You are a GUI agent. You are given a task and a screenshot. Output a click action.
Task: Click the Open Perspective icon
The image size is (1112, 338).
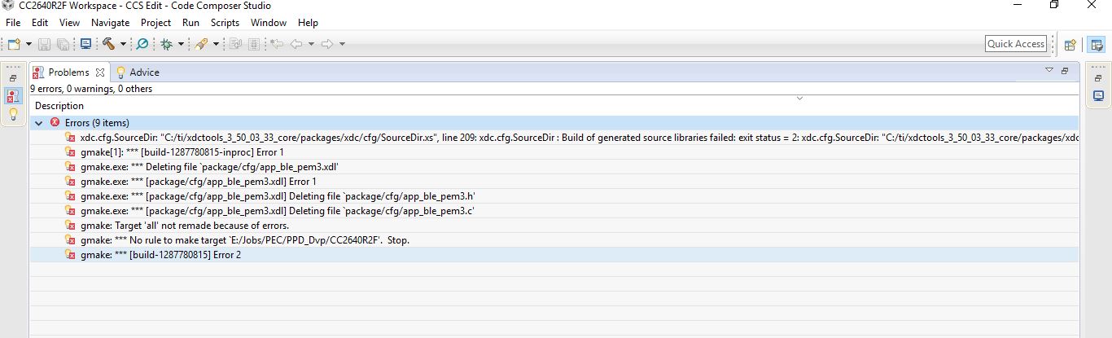[x=1070, y=45]
